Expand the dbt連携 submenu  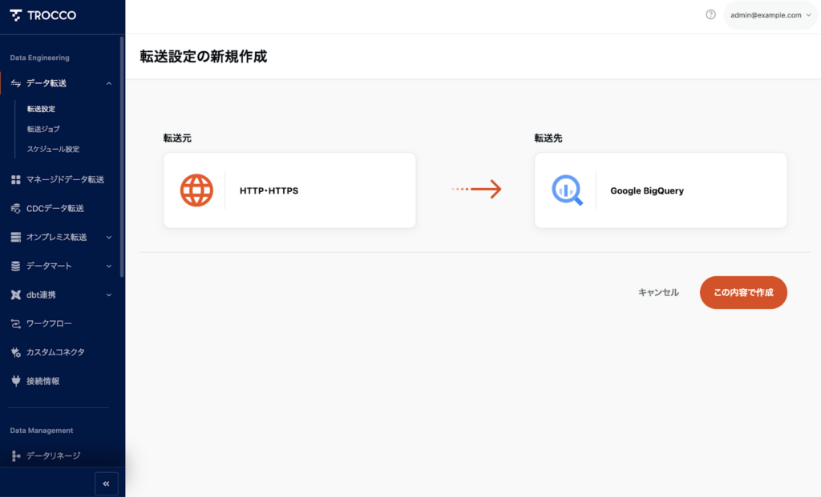click(109, 295)
